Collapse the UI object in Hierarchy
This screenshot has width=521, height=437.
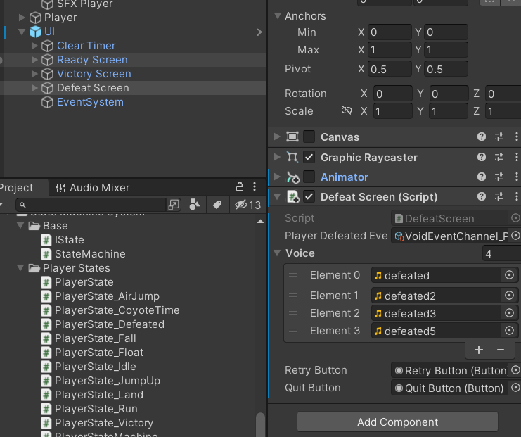[x=22, y=32]
